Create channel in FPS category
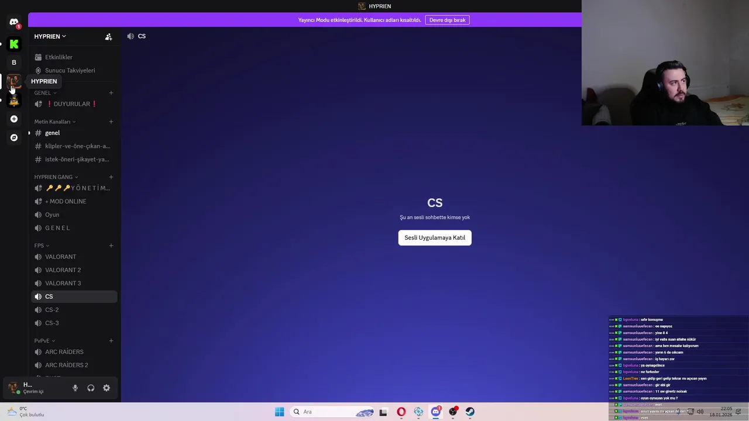 111,246
